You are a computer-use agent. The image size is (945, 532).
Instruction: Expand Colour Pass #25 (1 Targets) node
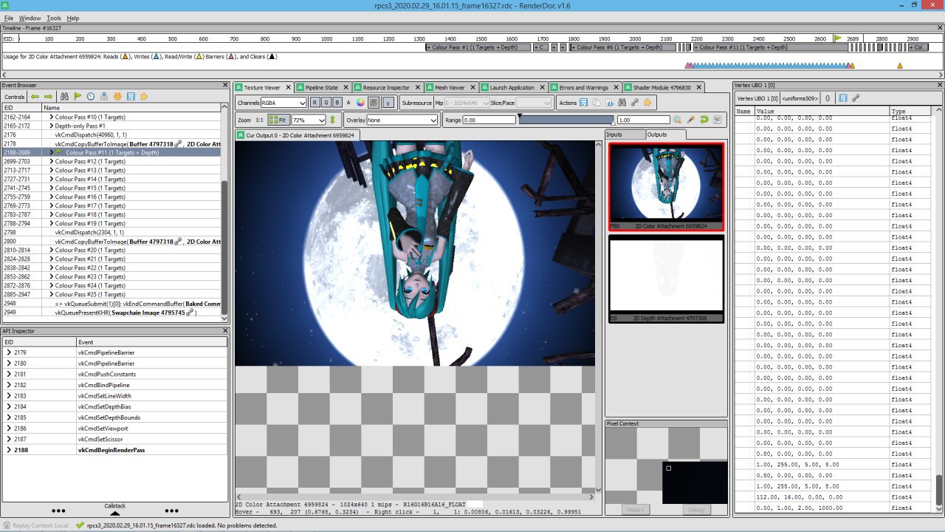(x=51, y=294)
